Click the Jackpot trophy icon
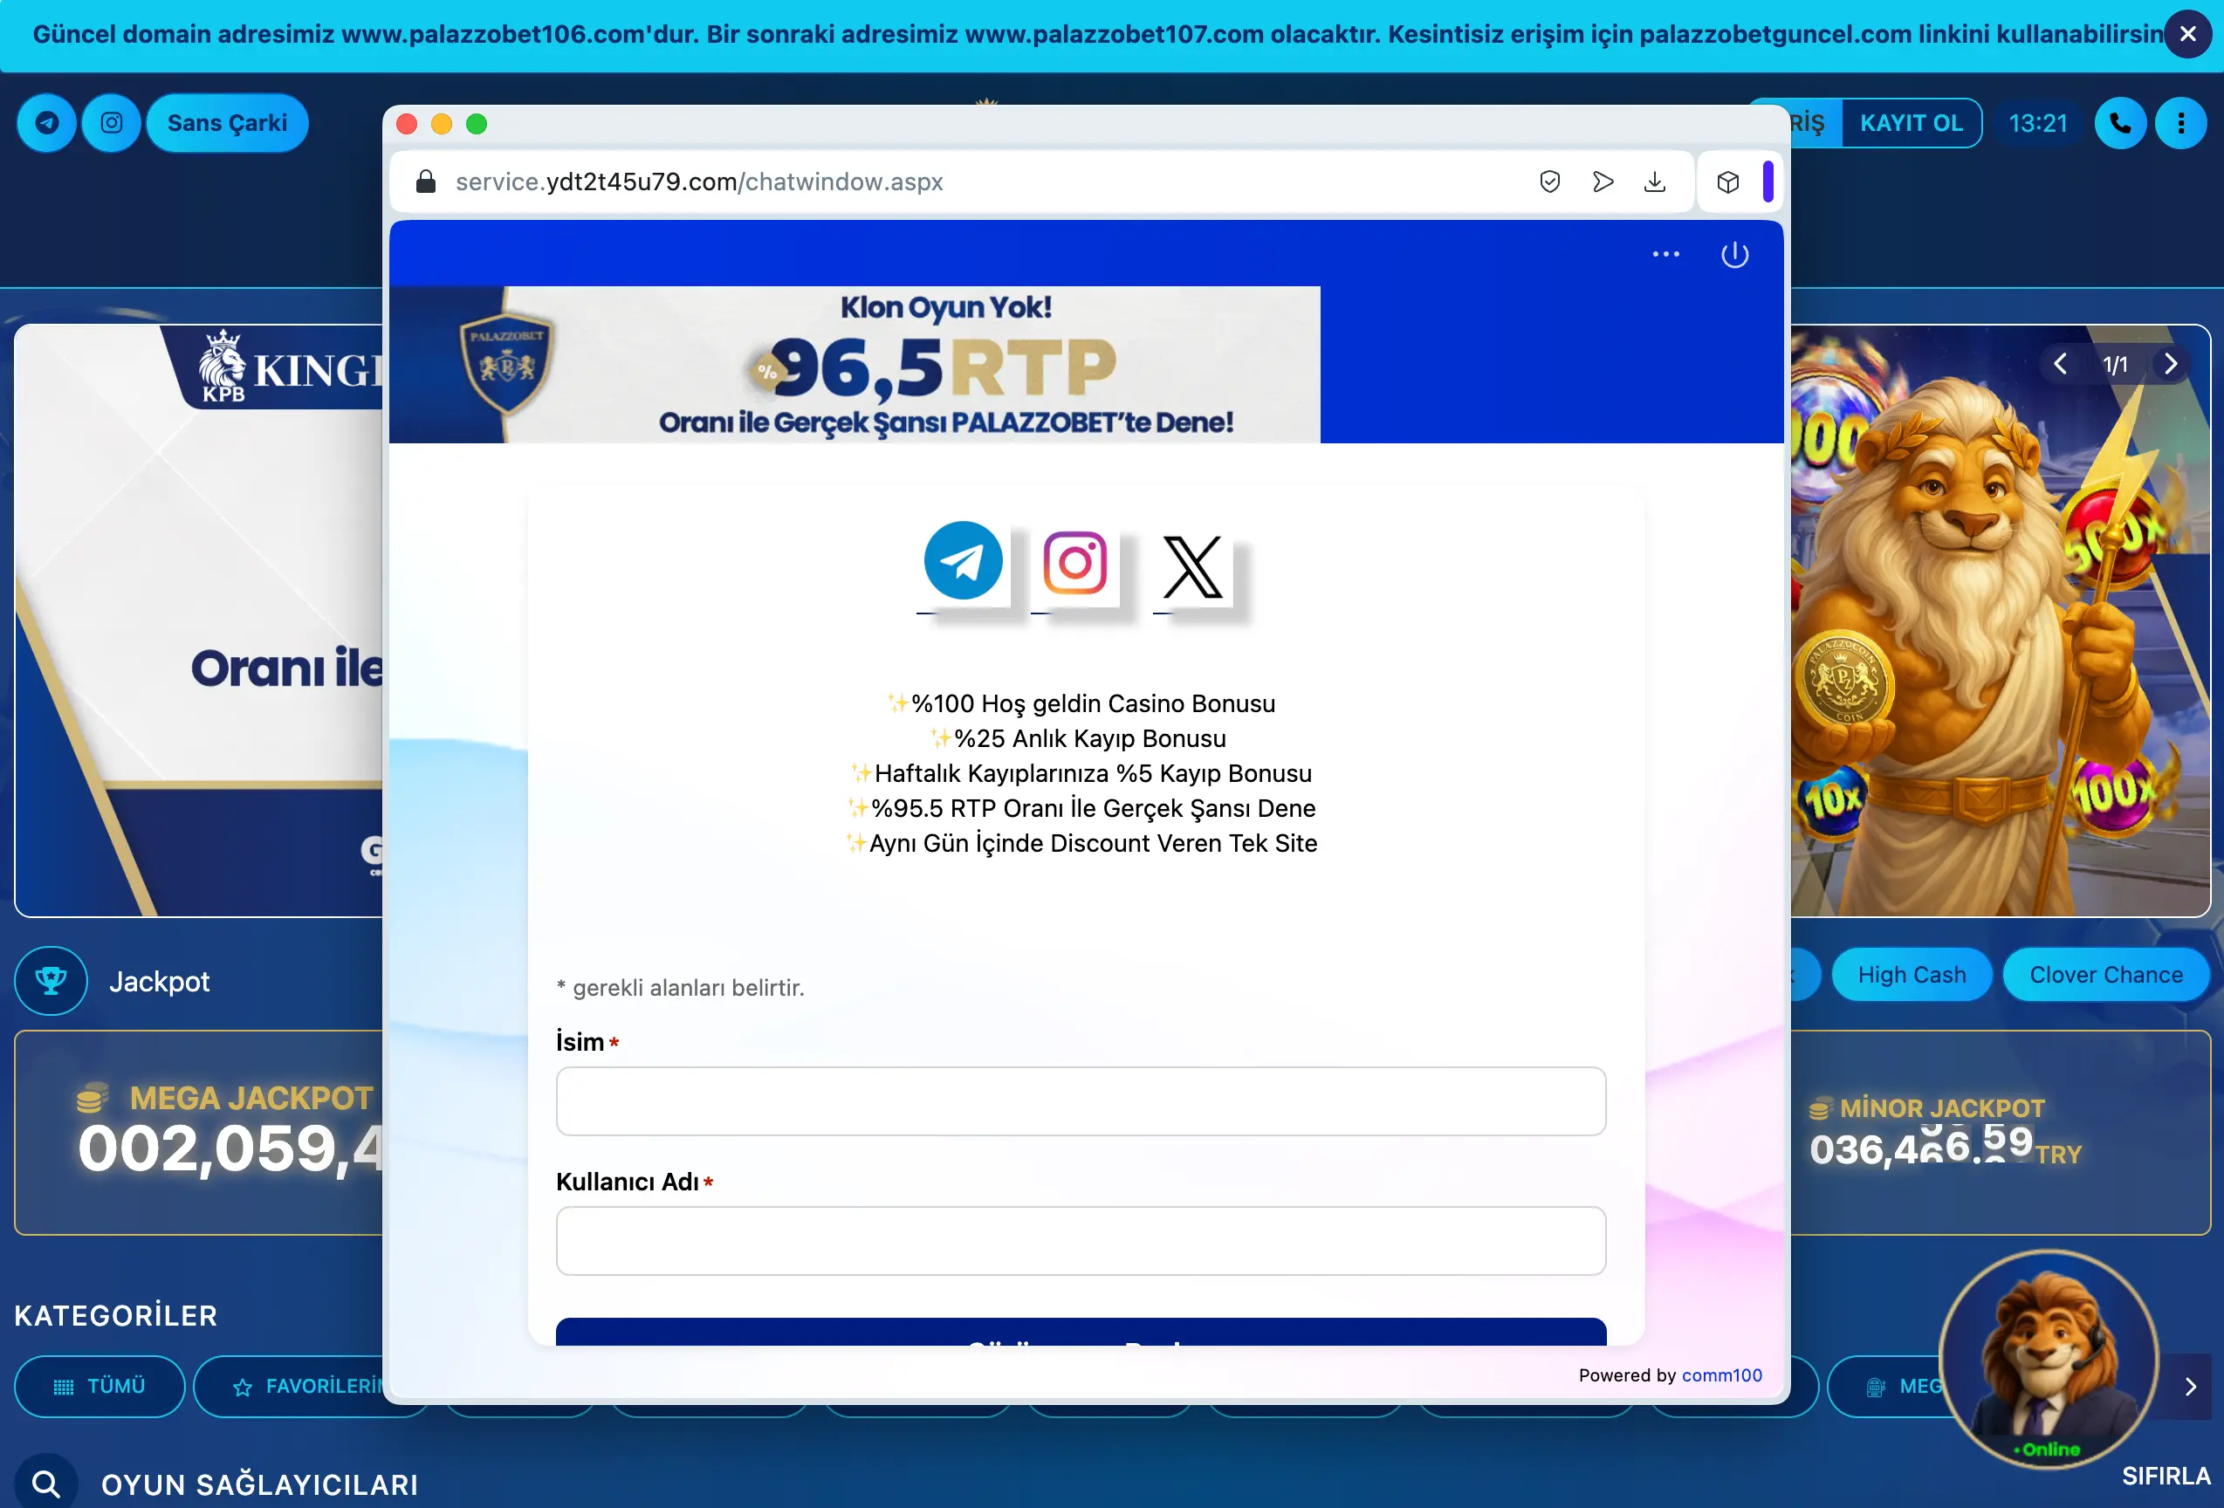Screen dimensions: 2224x1508 click(51, 981)
